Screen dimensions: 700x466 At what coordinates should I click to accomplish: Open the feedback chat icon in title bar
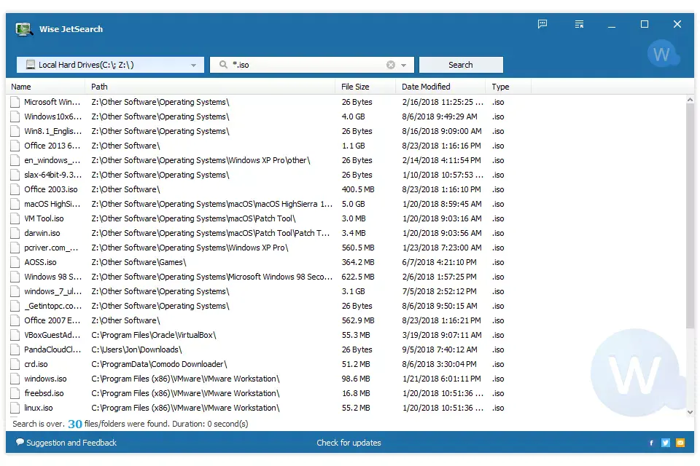pyautogui.click(x=542, y=24)
